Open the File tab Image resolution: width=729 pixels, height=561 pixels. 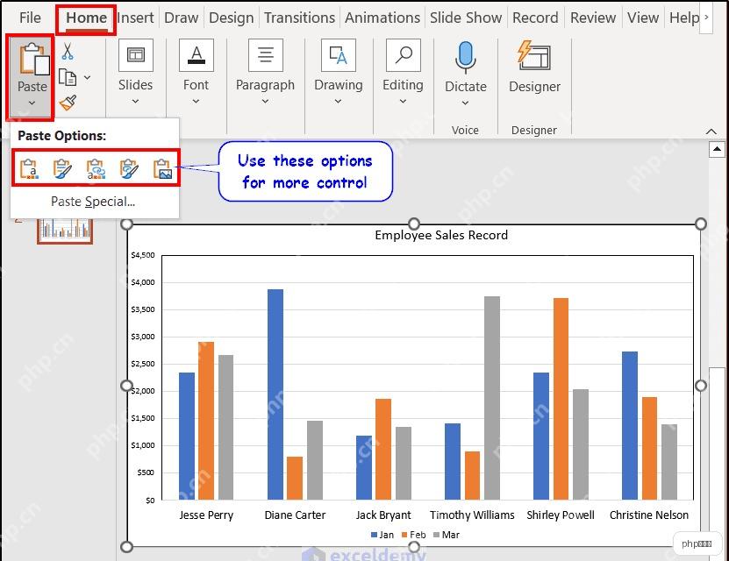(30, 18)
